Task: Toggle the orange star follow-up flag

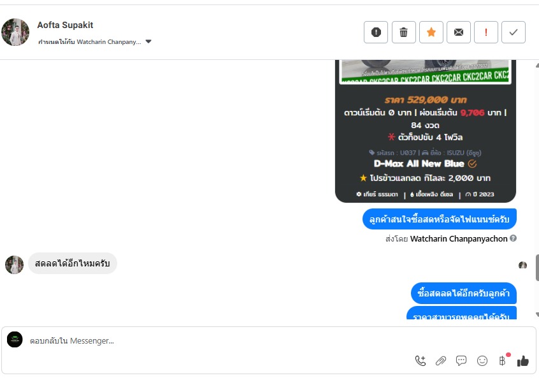Action: (431, 32)
